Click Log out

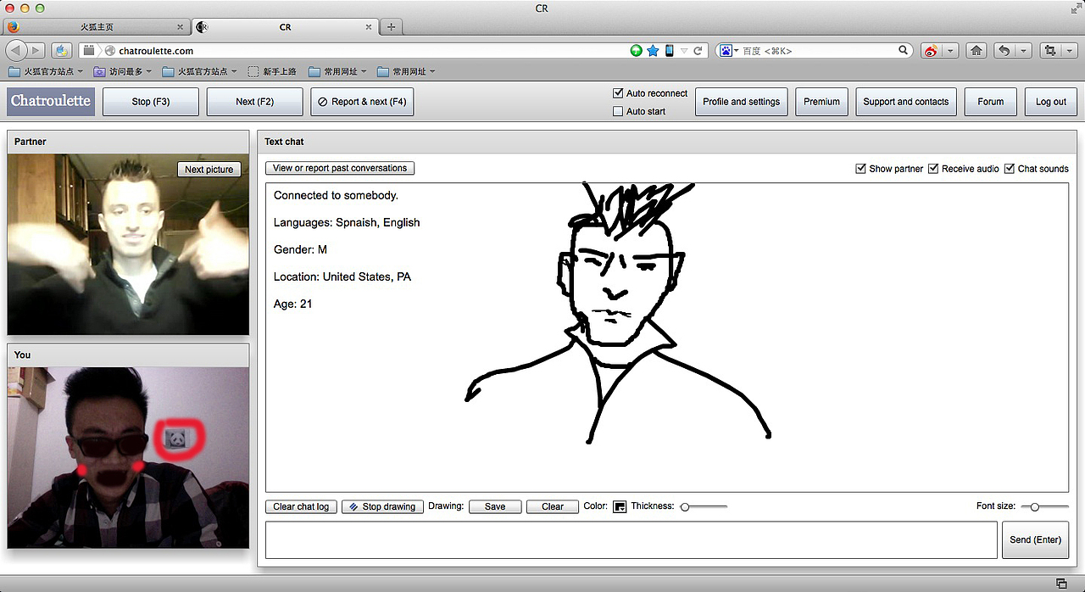point(1051,102)
